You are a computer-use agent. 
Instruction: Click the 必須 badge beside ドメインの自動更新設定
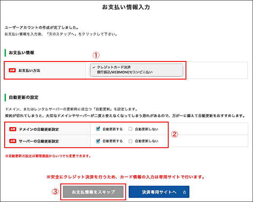coord(12,129)
